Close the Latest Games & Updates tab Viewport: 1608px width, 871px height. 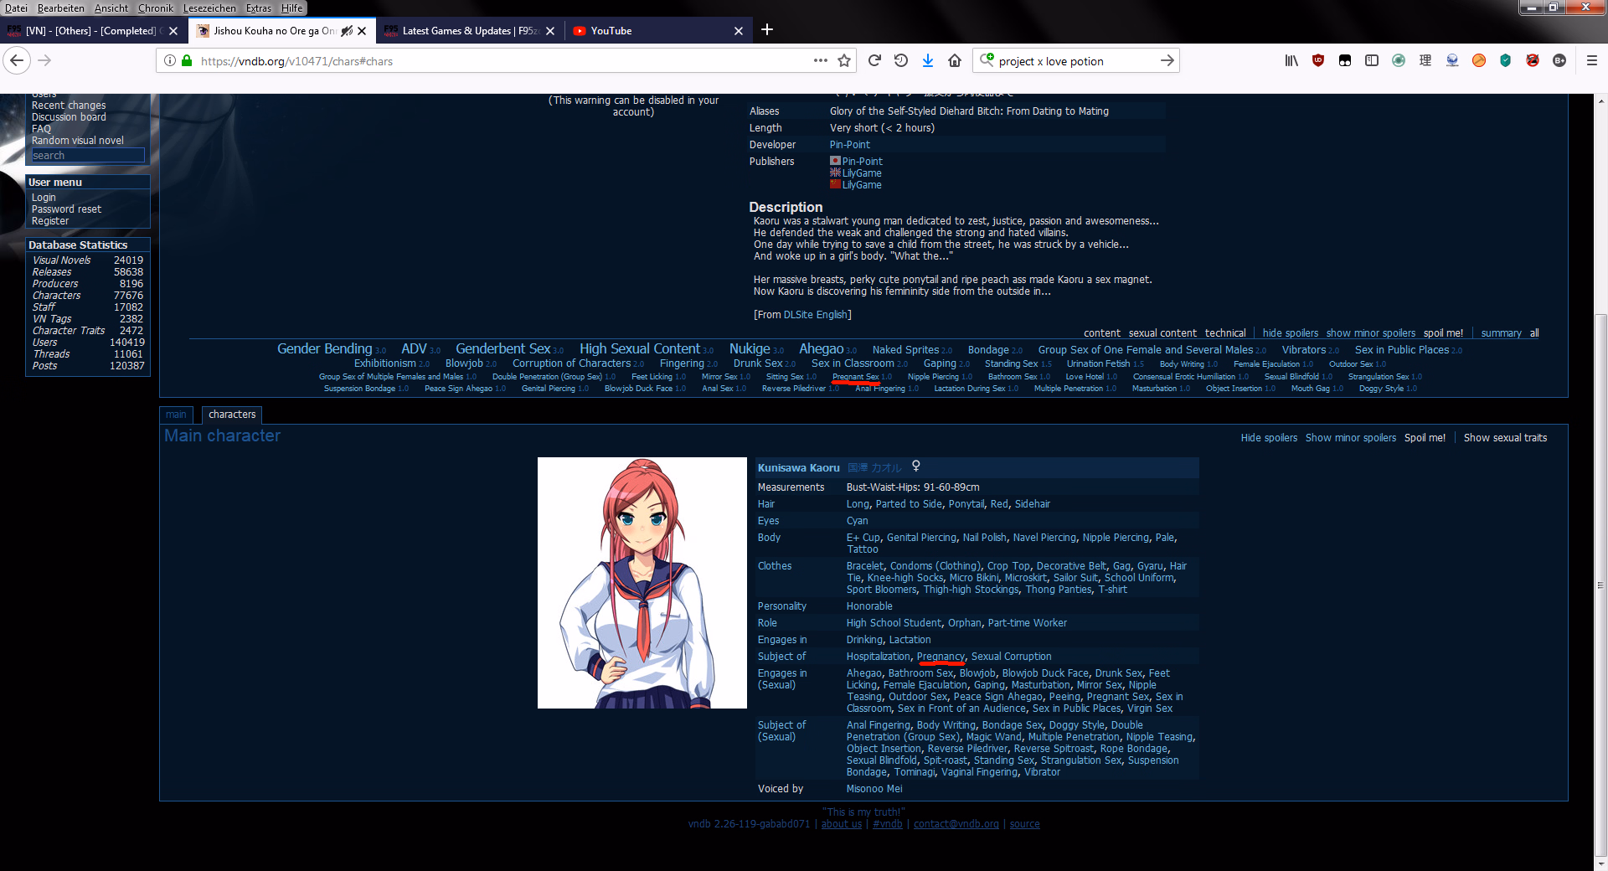[549, 31]
